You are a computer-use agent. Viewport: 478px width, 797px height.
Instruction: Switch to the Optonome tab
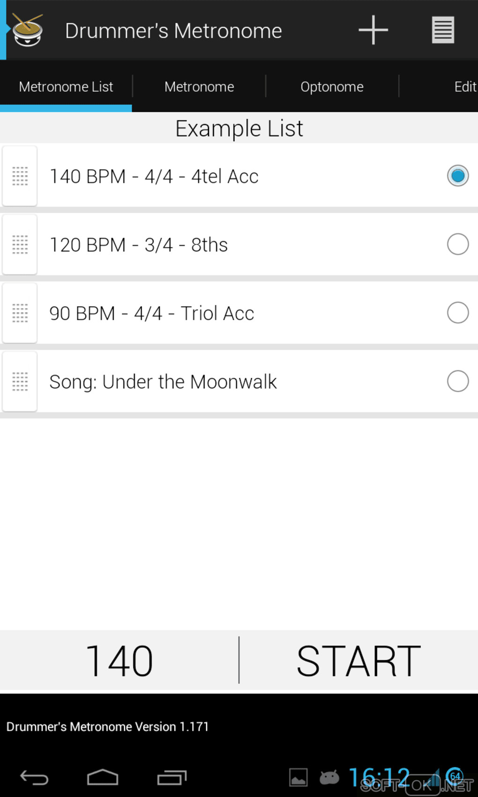pos(332,87)
